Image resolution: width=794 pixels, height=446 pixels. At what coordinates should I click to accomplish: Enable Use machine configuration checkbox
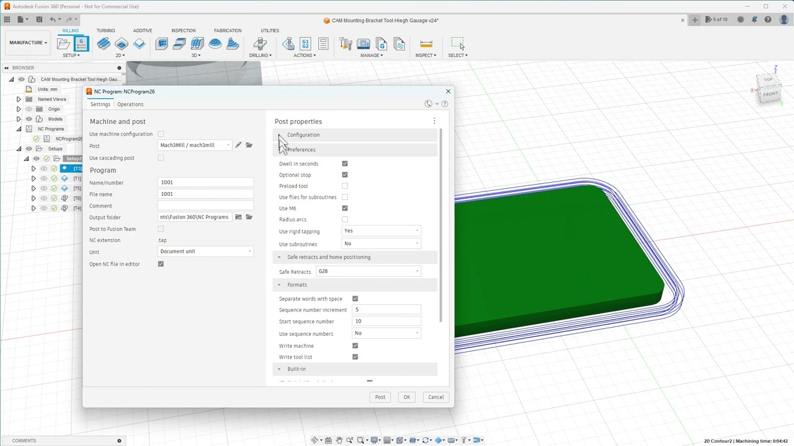[x=161, y=134]
